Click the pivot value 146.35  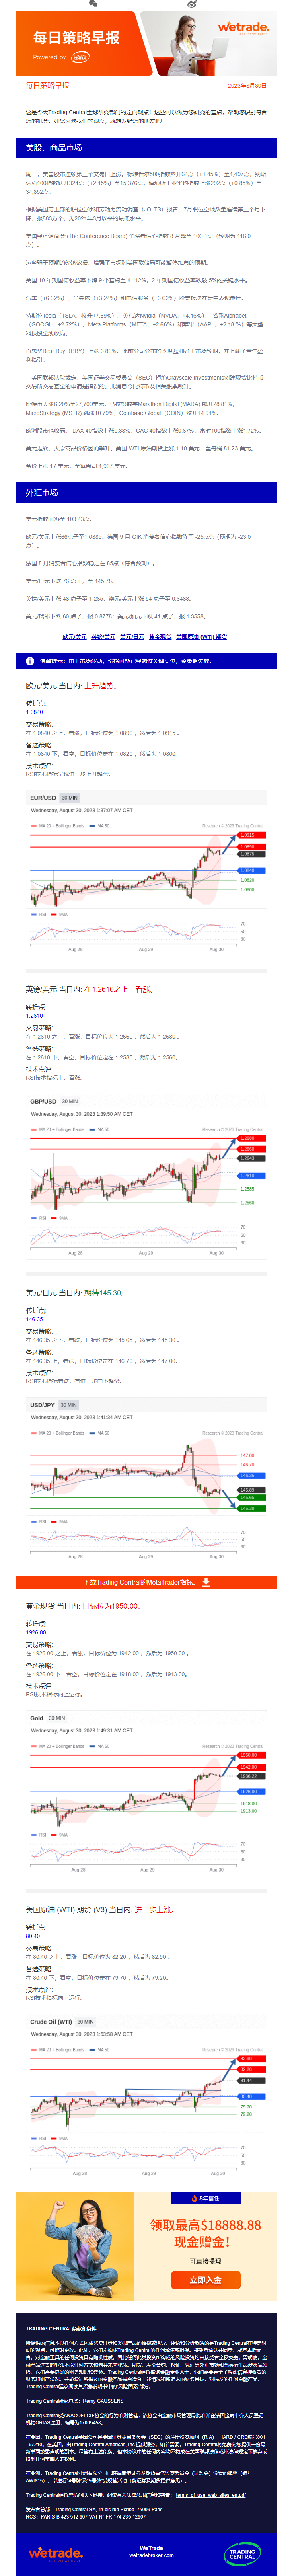point(34,1319)
